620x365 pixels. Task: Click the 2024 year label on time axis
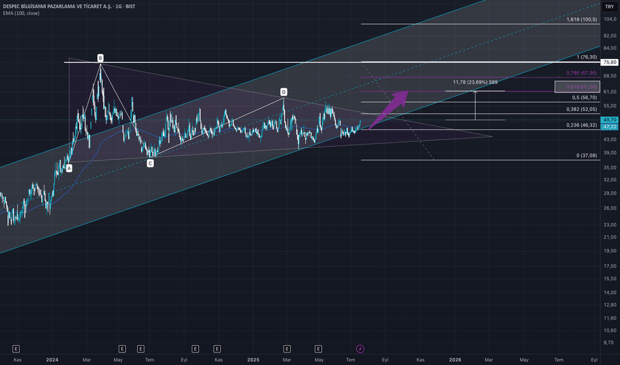point(52,360)
